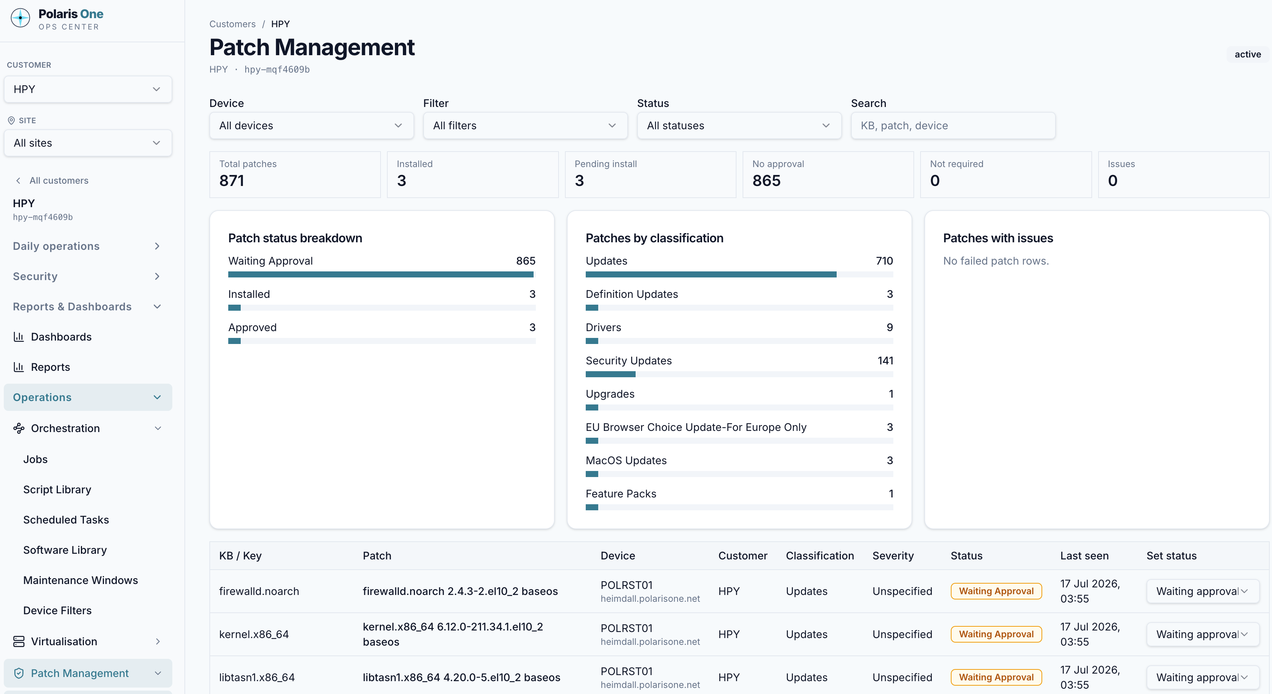This screenshot has width=1272, height=694.
Task: Click the Issues 0 summary card
Action: (x=1184, y=174)
